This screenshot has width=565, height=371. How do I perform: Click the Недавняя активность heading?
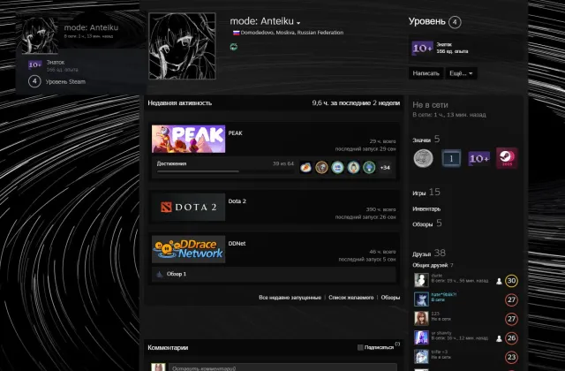click(180, 103)
